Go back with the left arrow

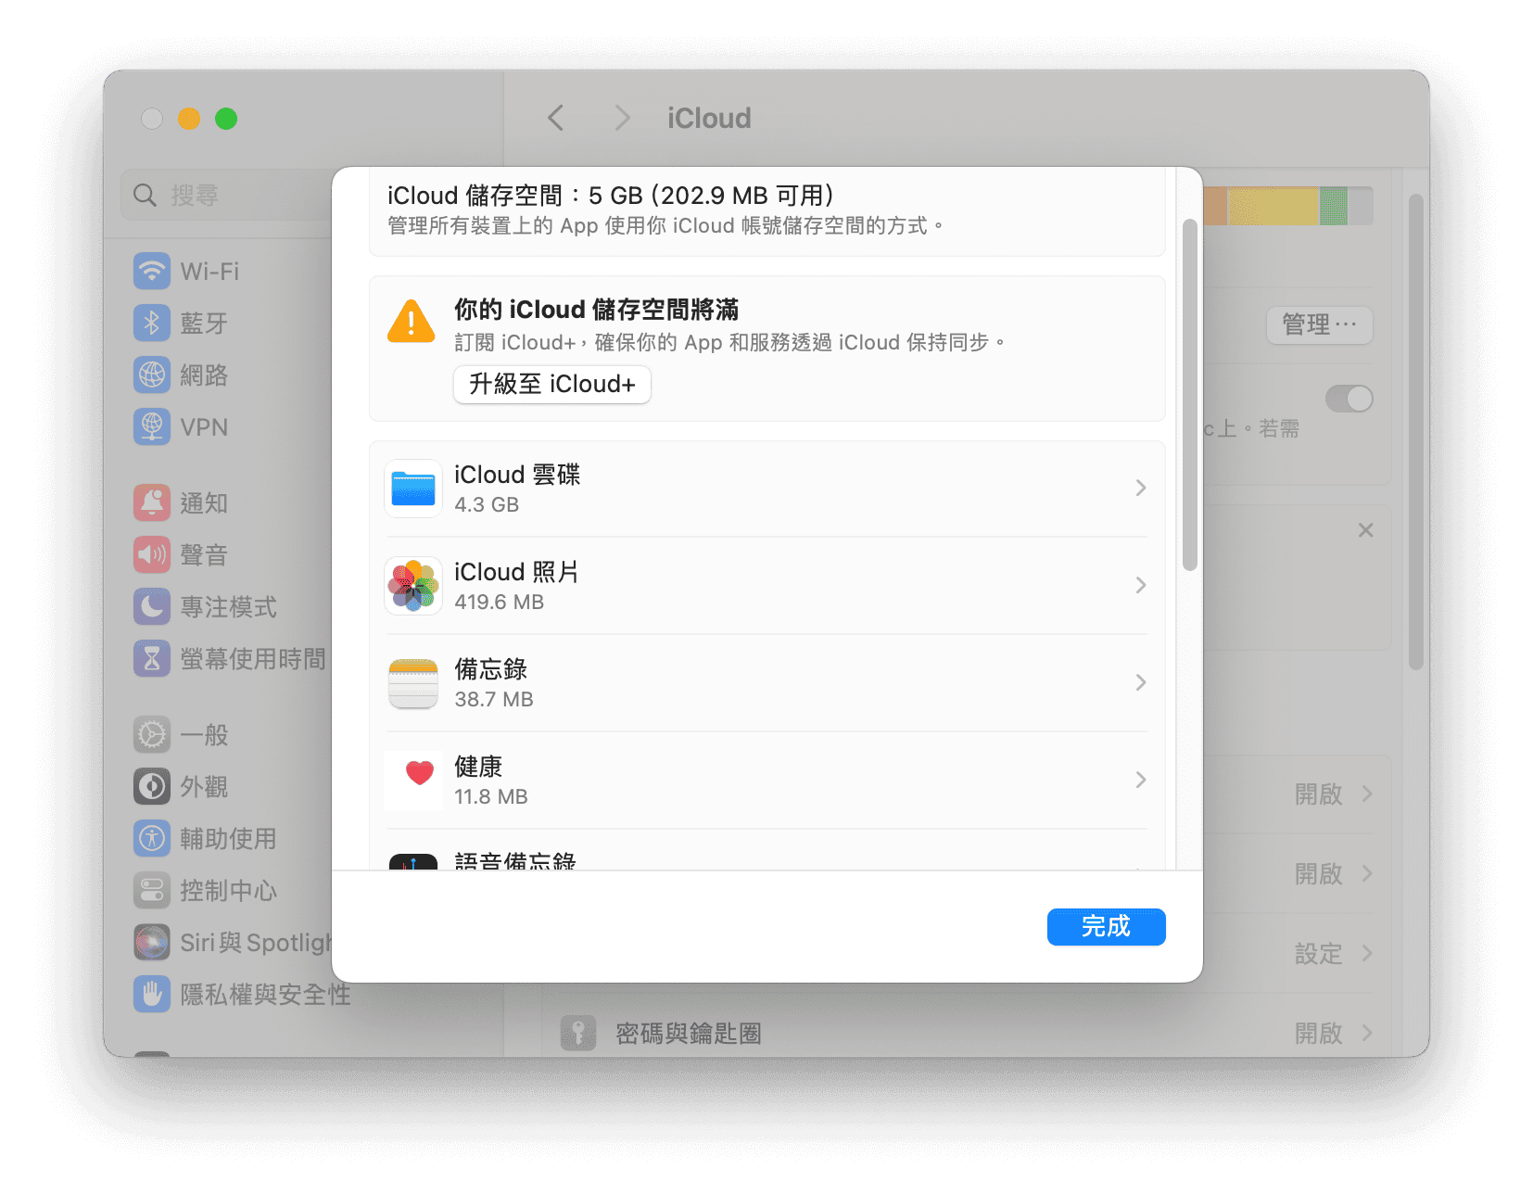click(x=556, y=118)
